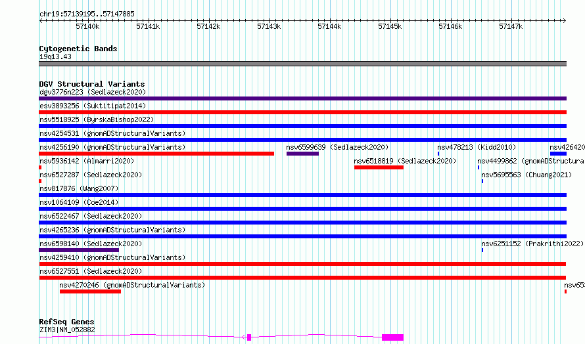The image size is (585, 344).
Task: Click the red bar under nsv4259410
Action: click(x=302, y=264)
